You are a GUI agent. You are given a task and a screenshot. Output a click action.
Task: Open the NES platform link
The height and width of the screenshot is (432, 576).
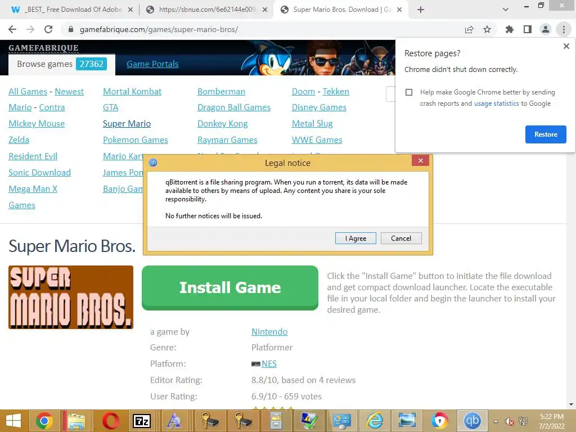click(x=269, y=364)
